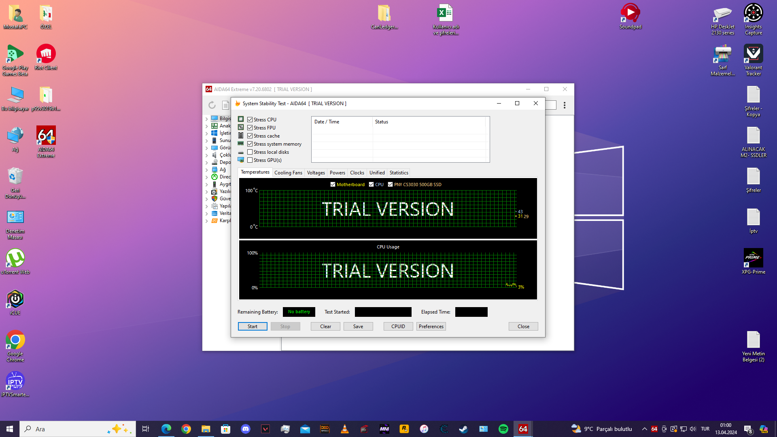This screenshot has width=777, height=437.
Task: Expand the İşletim tree node
Action: coord(207,134)
